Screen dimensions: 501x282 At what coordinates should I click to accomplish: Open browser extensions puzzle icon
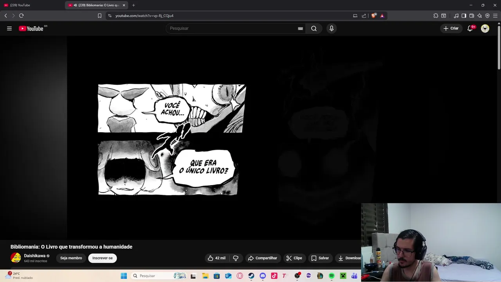pyautogui.click(x=436, y=16)
